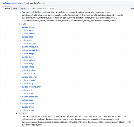Jump to 'dui add shape' section
The image size is (134, 127).
(28, 67)
